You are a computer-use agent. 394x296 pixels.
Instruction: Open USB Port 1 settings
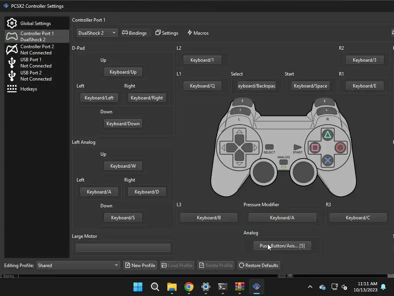click(x=37, y=63)
